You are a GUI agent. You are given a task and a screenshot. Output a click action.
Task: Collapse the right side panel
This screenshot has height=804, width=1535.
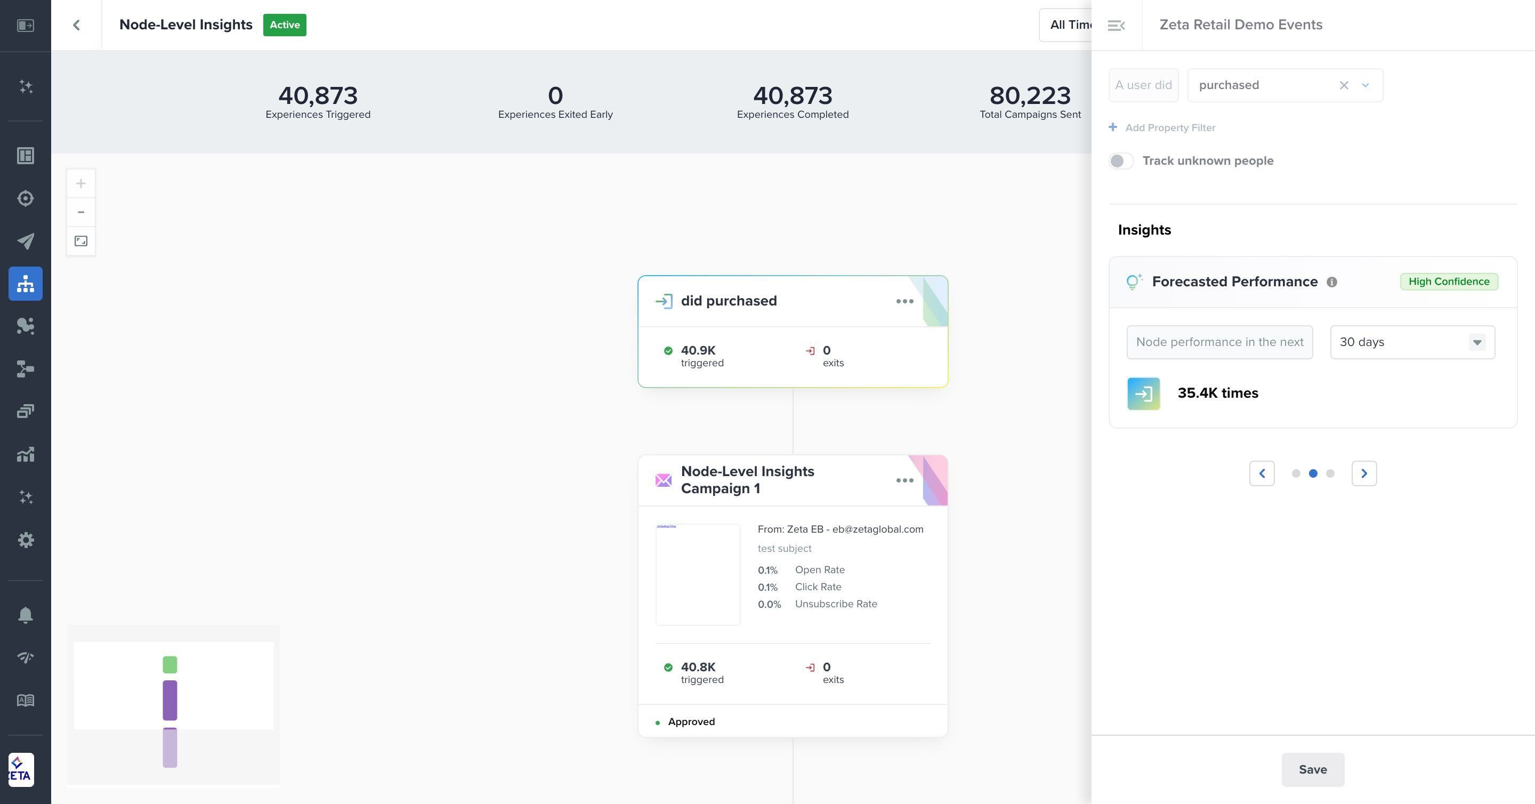click(x=1116, y=25)
